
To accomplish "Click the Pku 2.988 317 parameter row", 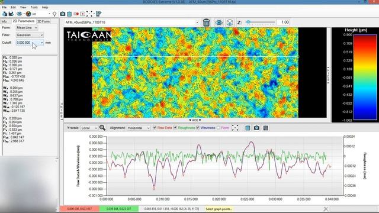I will tap(14, 141).
